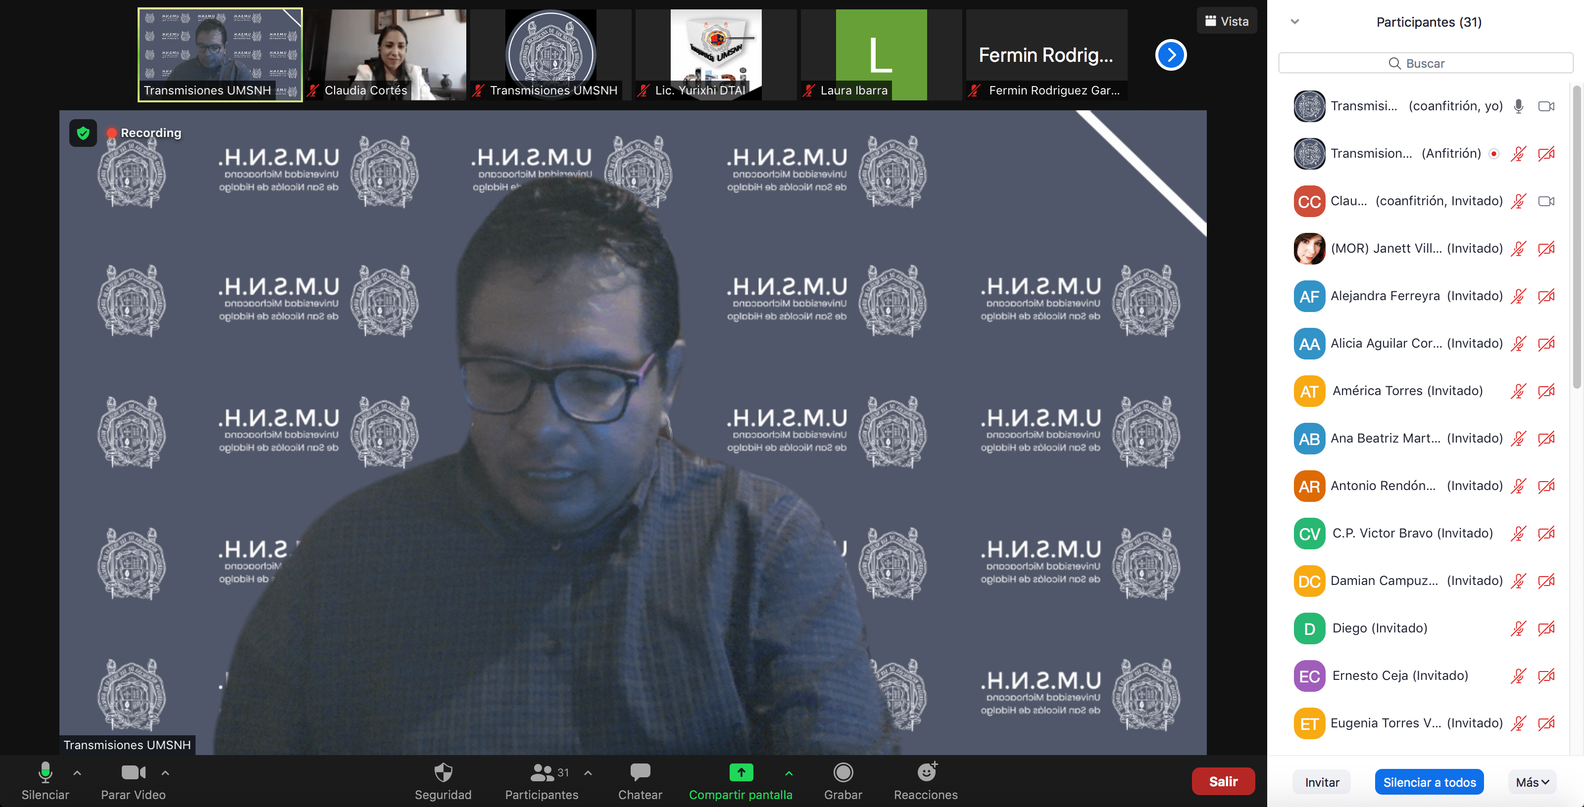Click camera-off icon for Anfitrión row
The image size is (1584, 807).
(x=1546, y=154)
